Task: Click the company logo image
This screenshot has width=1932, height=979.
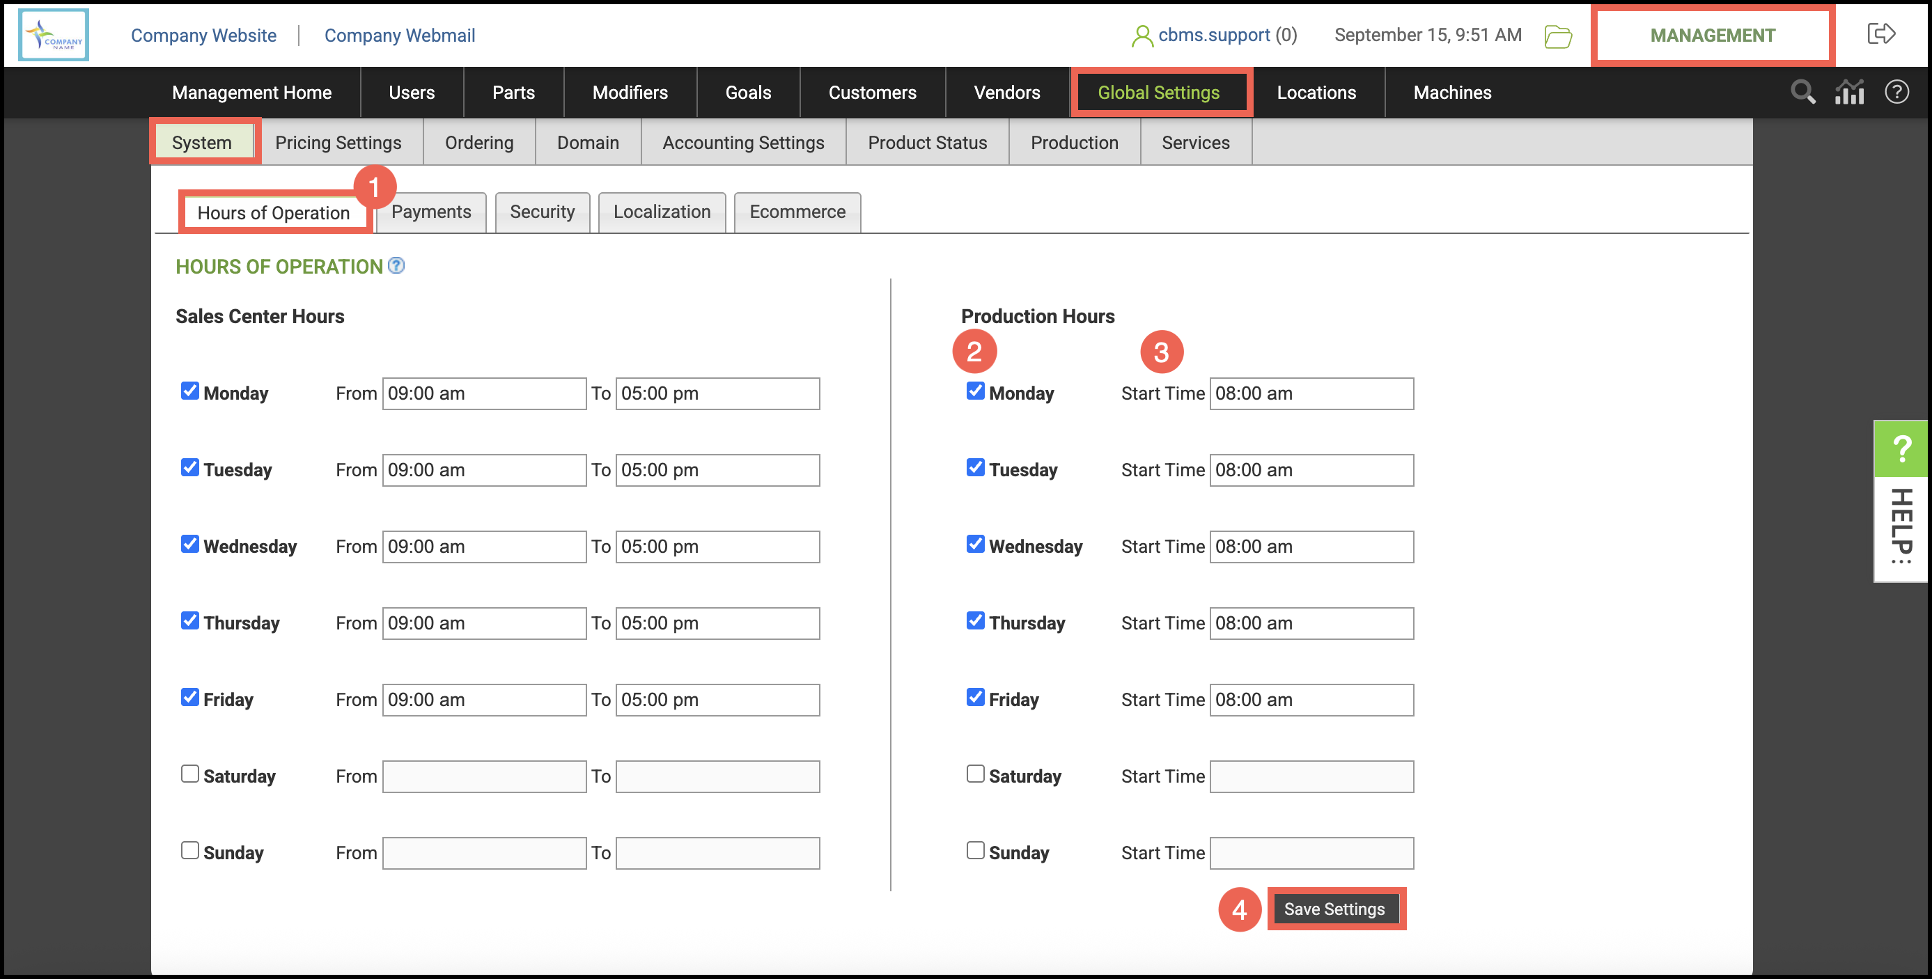Action: [x=53, y=36]
